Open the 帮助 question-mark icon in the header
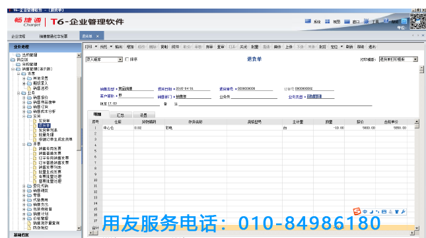Screen dimensions: 426x238 click(x=386, y=21)
